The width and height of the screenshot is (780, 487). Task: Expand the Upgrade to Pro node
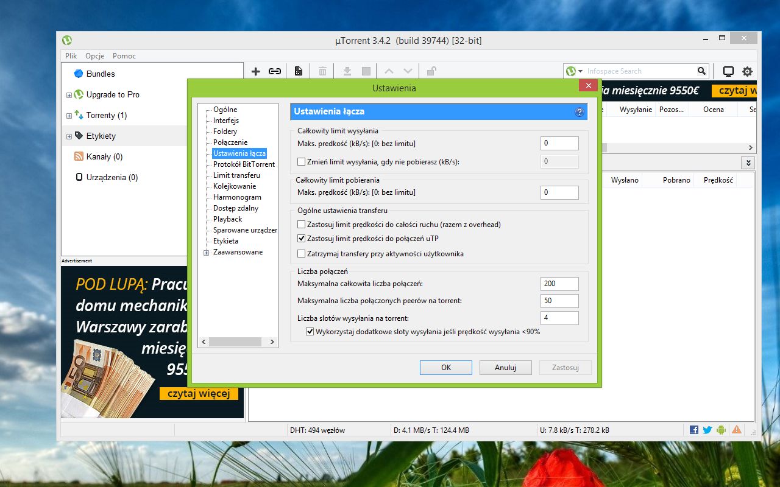click(69, 95)
